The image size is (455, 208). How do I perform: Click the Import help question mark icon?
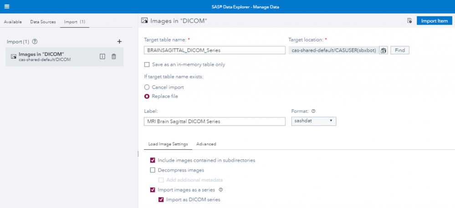tap(35, 42)
